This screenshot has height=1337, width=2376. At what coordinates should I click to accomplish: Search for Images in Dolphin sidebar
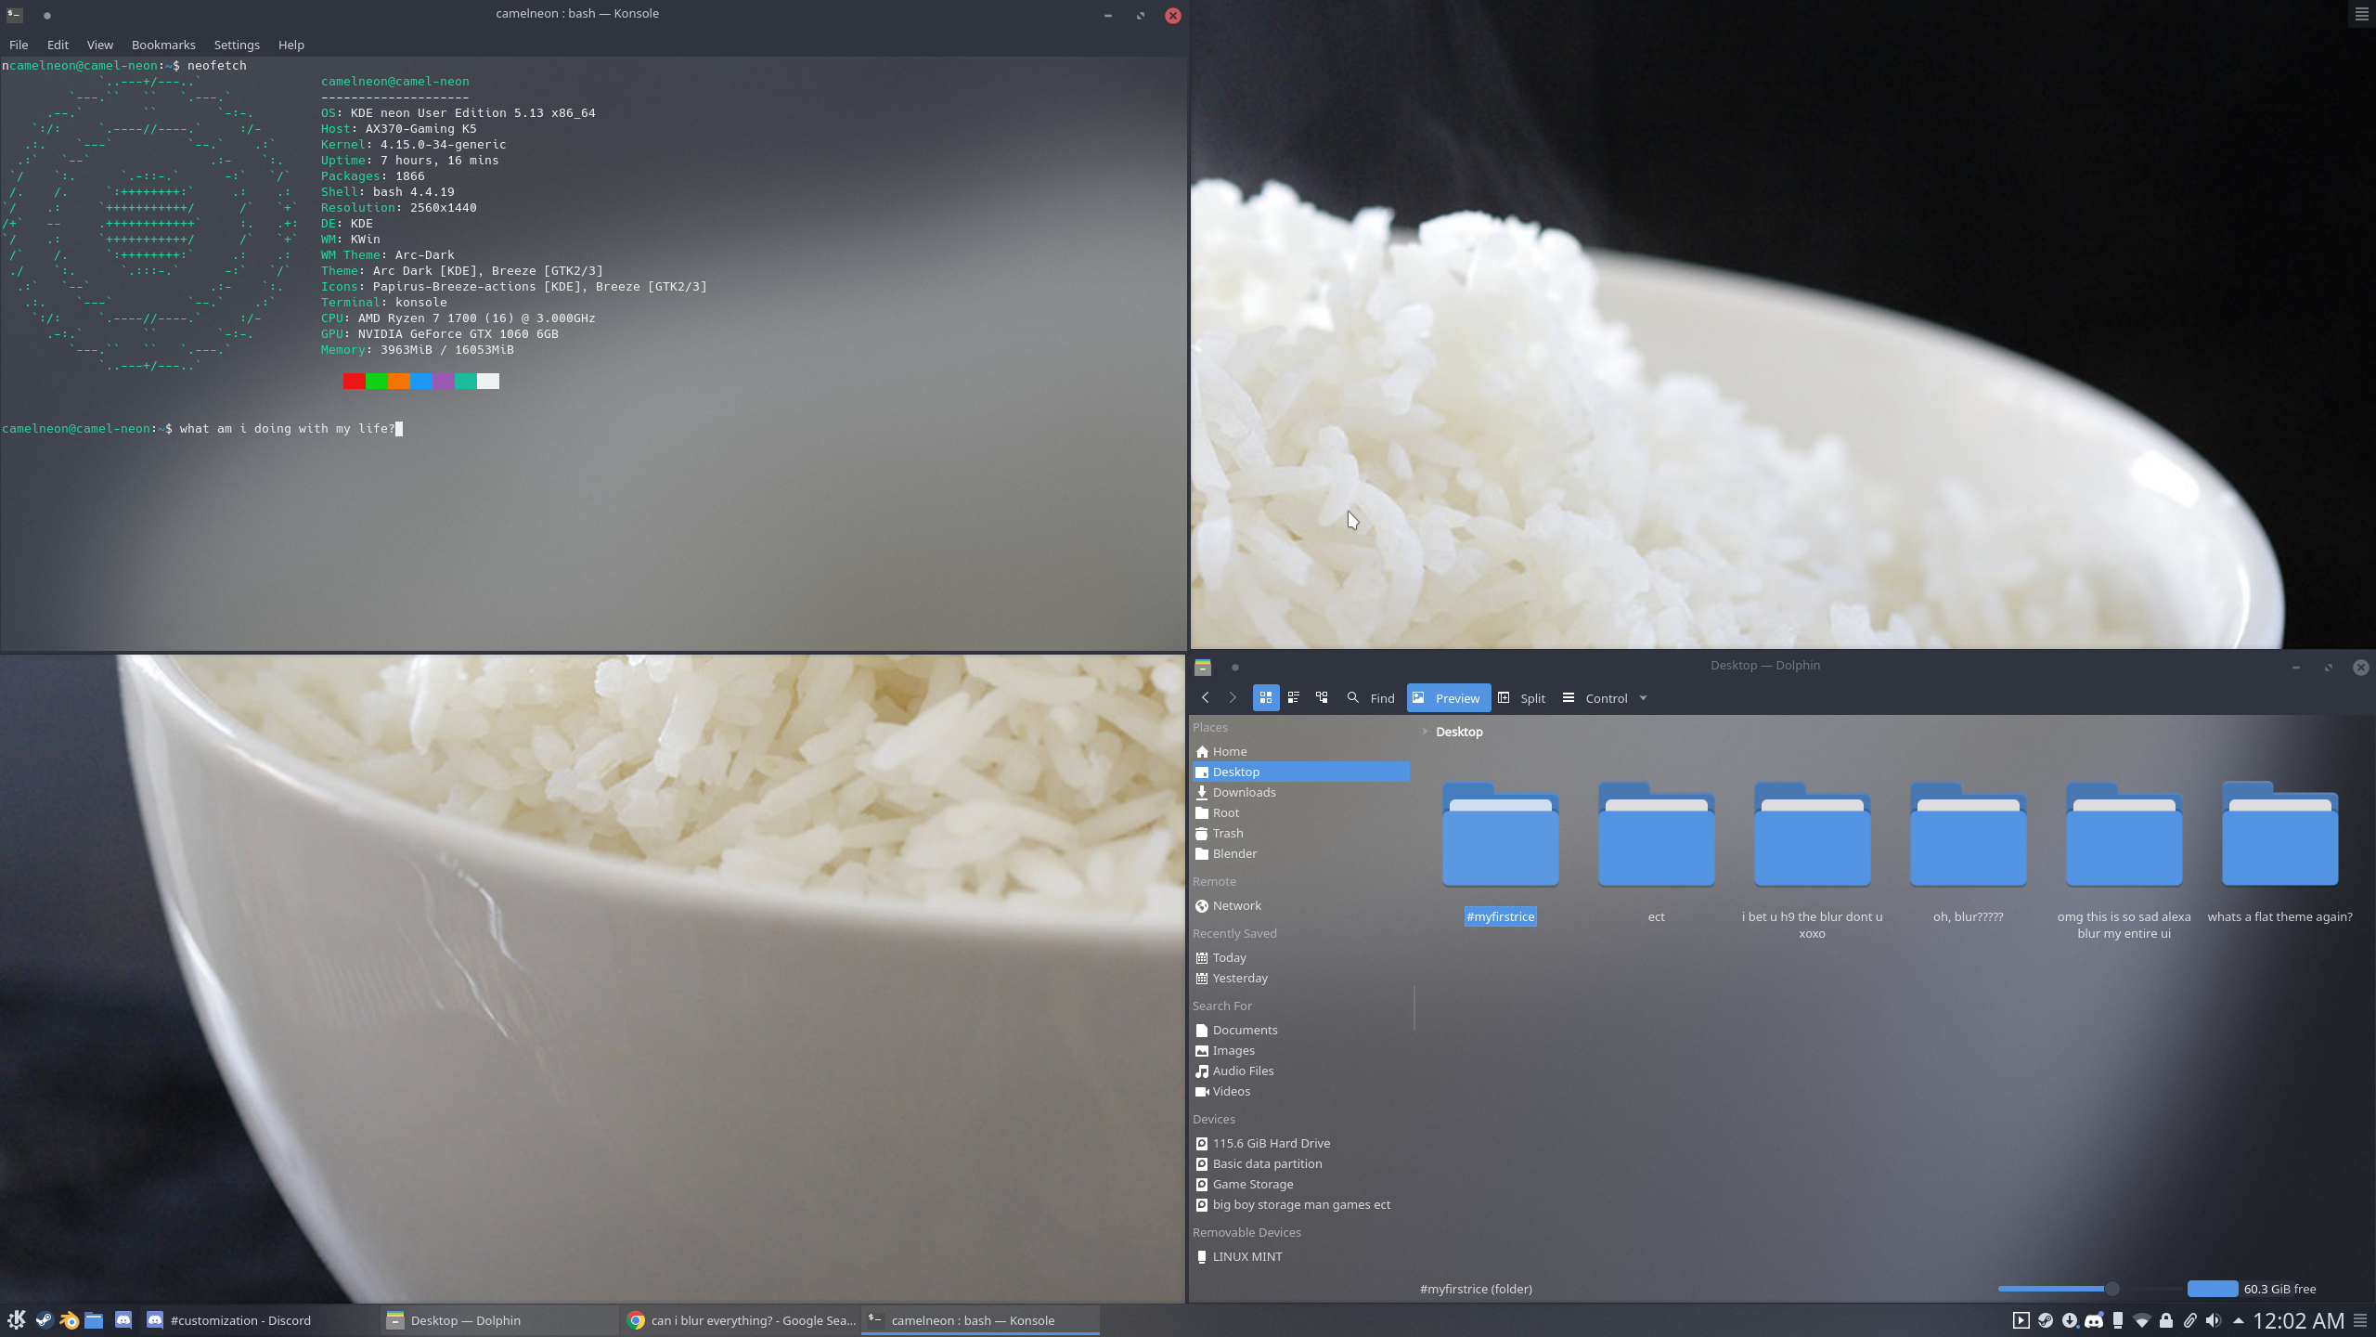(1300, 1050)
